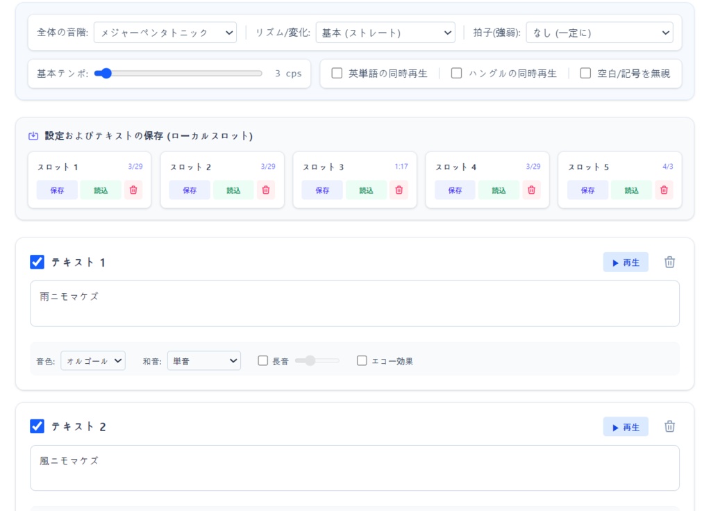The image size is (711, 511).
Task: Delete テキスト 1 using its trash icon
Action: 669,262
